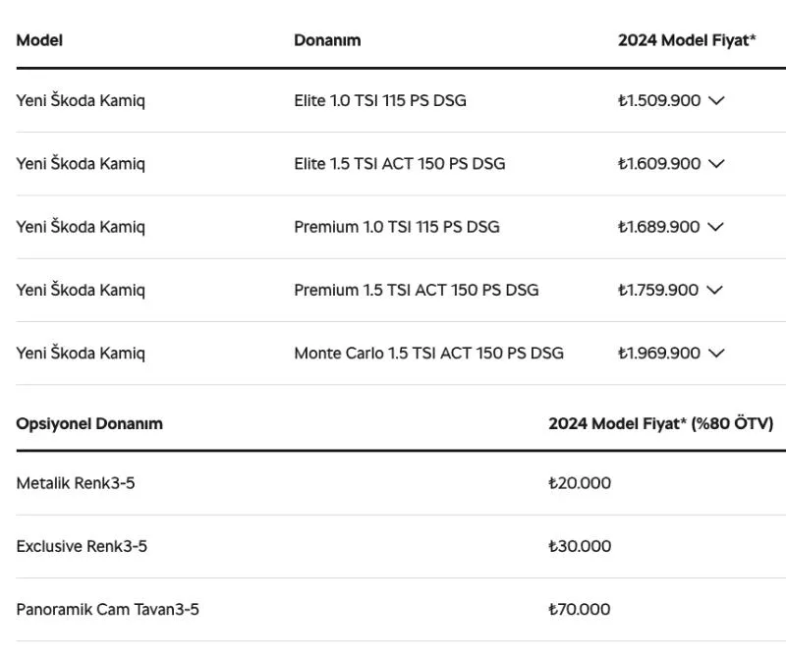Click the Model column header

(39, 40)
